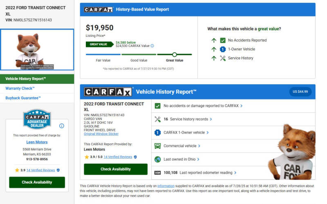Viewport: 327px width, 204px height.
Task: Open the Original Window Sticker link
Action: pyautogui.click(x=101, y=134)
